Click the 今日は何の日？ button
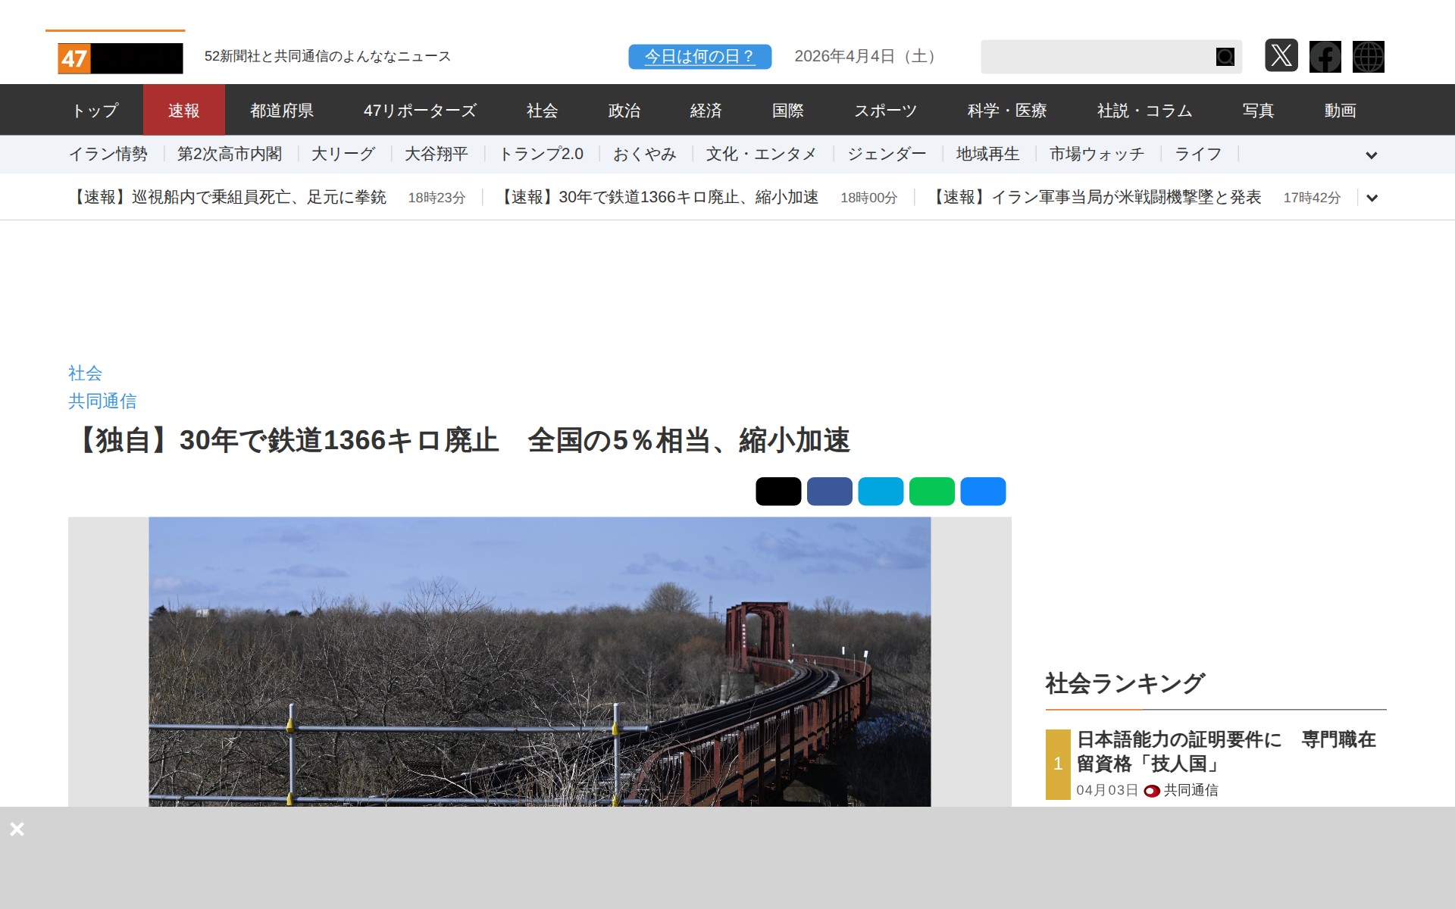 [x=699, y=56]
